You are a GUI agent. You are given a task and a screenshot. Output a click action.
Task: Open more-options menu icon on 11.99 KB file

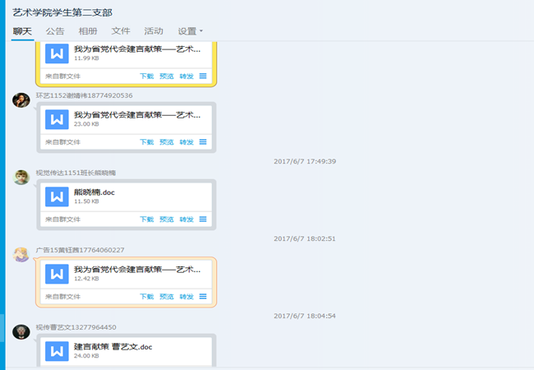click(x=203, y=76)
